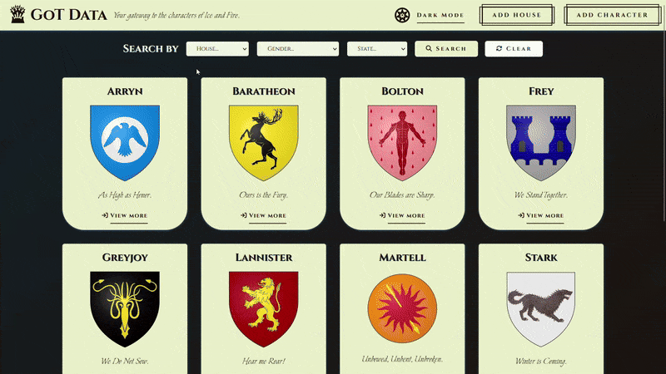Image resolution: width=666 pixels, height=374 pixels.
Task: Toggle Dark Mode
Action: pyautogui.click(x=440, y=15)
